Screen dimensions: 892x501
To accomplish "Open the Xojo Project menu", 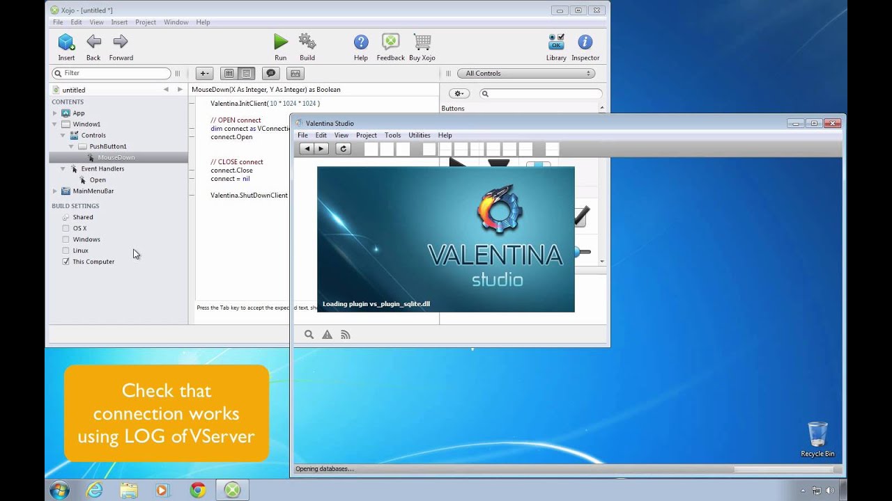I will point(146,22).
